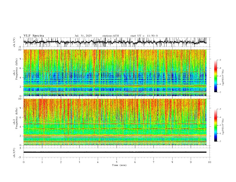The width and height of the screenshot is (236, 182).
Task: Click the "ch.1(V)" waveform axis label
Action: [14, 42]
